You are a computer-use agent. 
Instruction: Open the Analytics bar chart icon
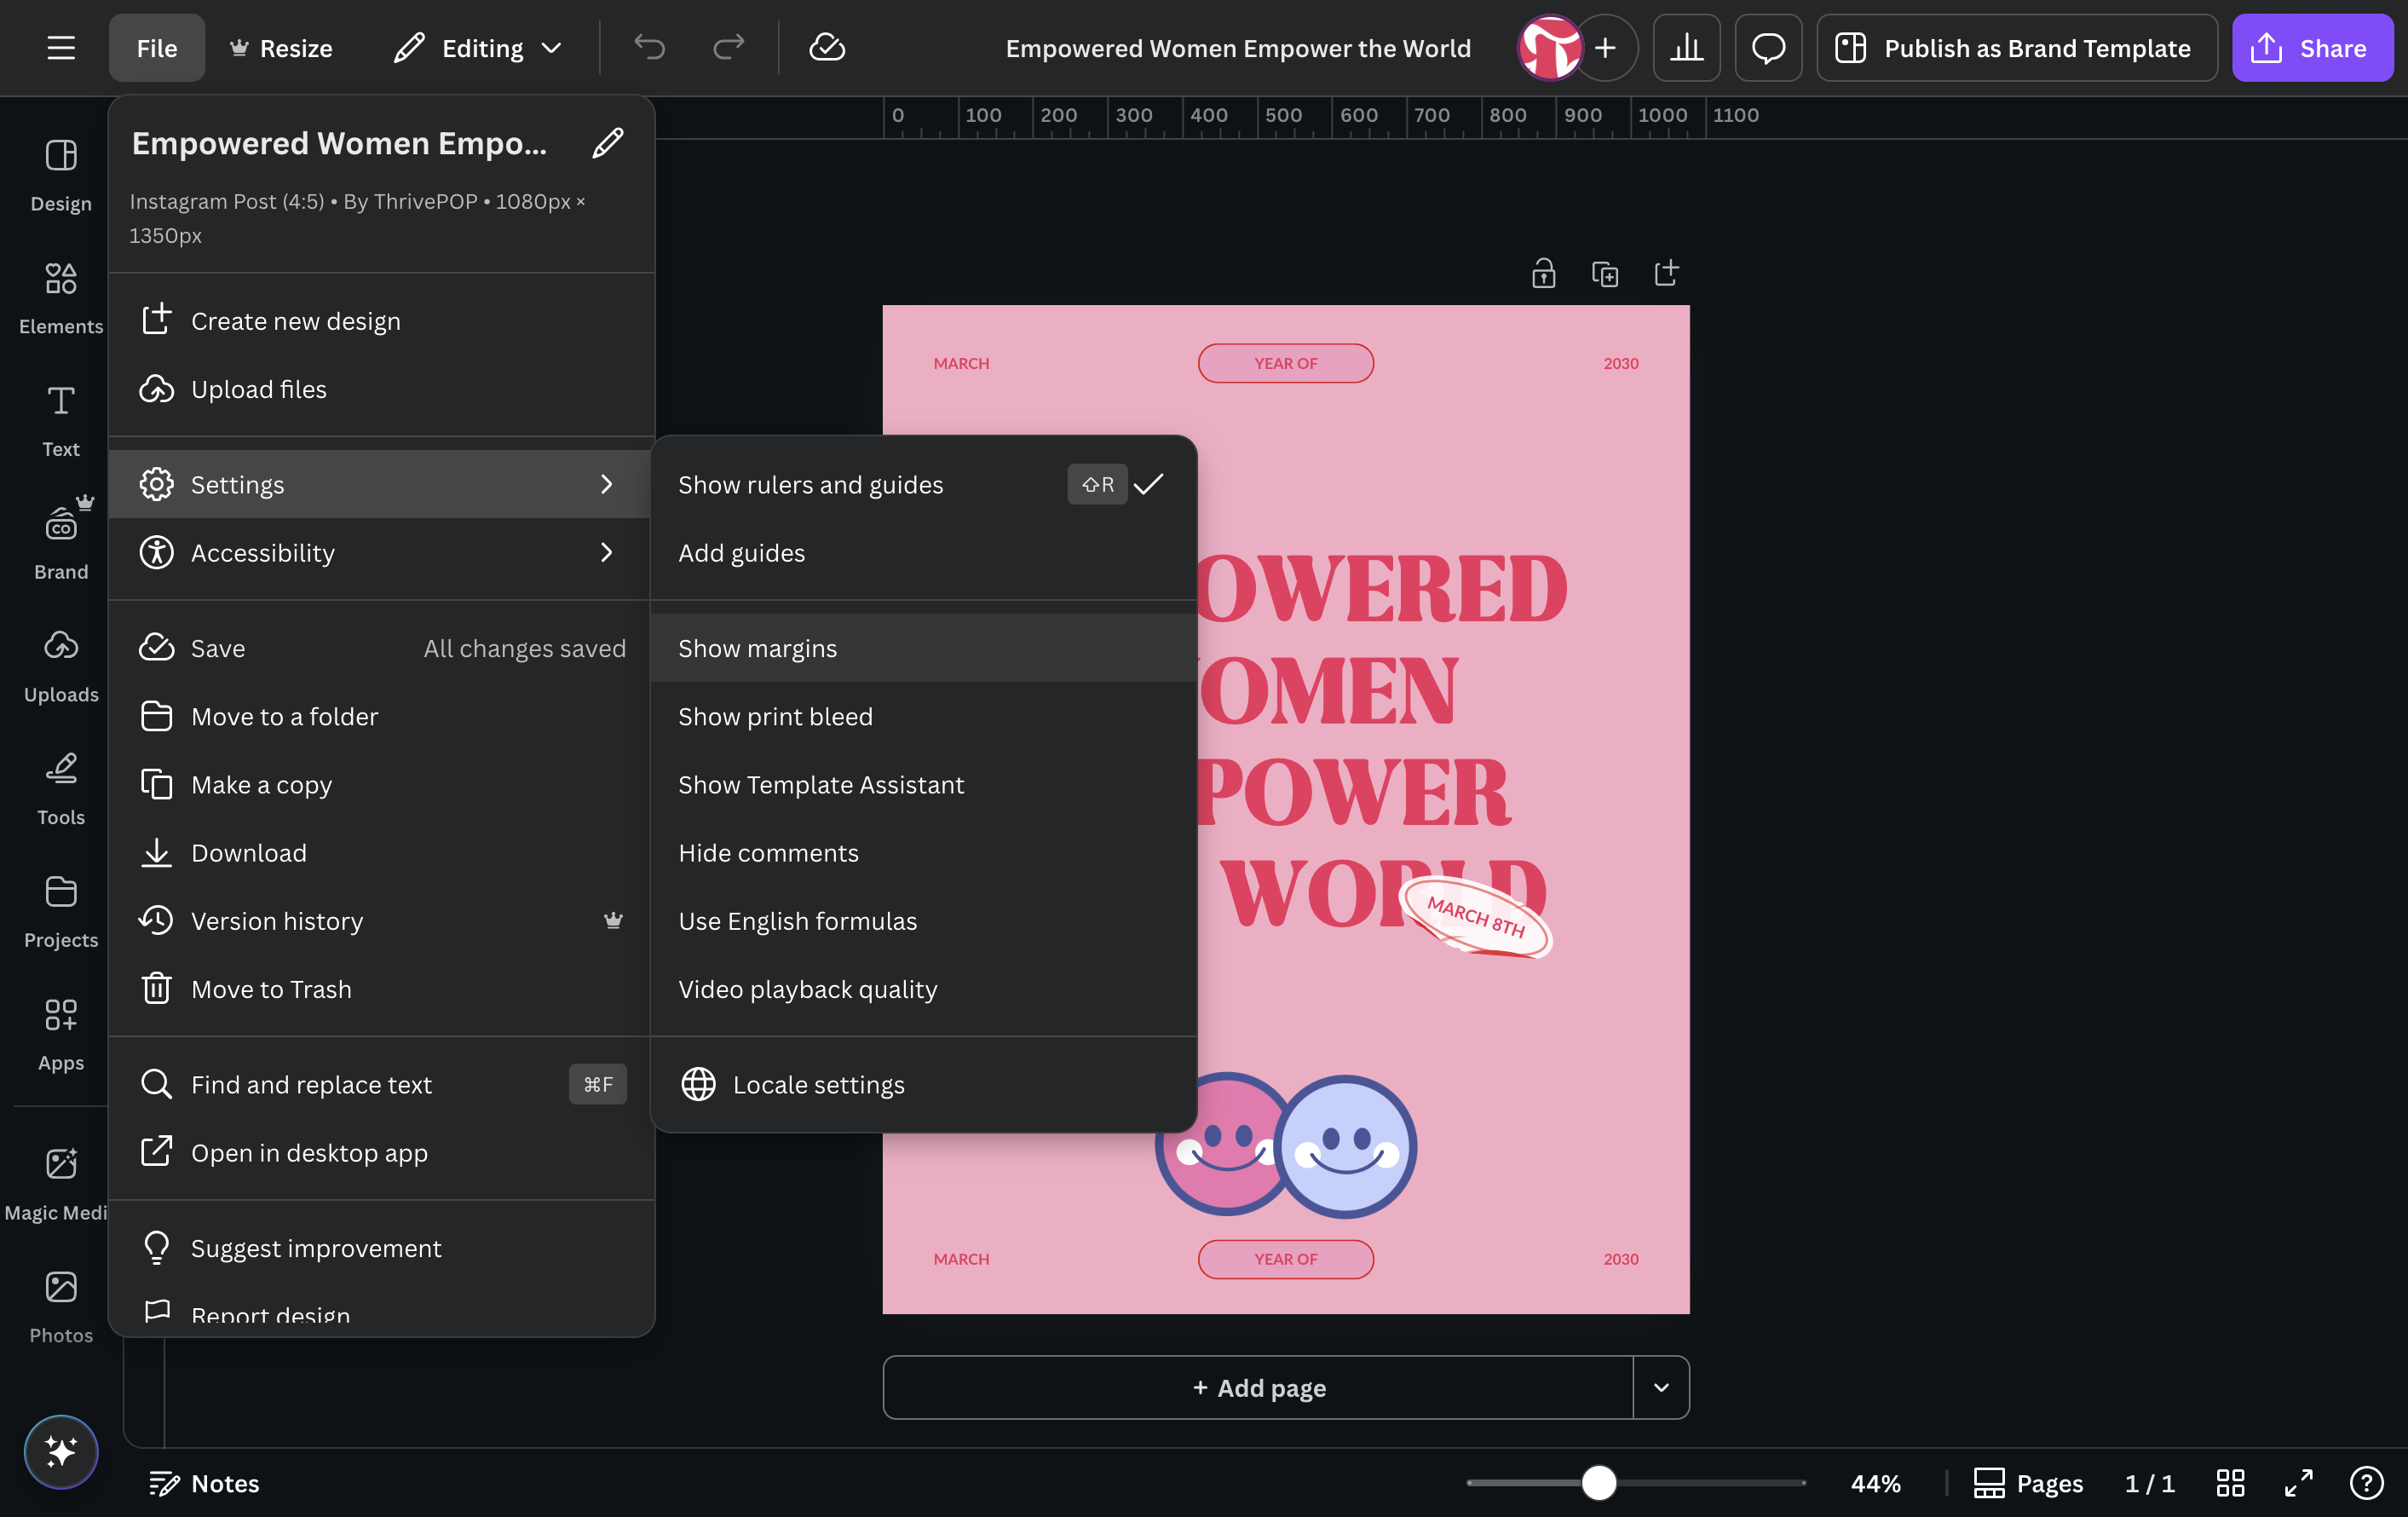1686,48
